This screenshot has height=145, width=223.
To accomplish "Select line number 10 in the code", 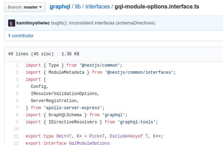I will point(16,129).
